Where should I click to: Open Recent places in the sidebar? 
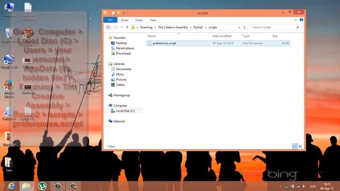pyautogui.click(x=125, y=48)
